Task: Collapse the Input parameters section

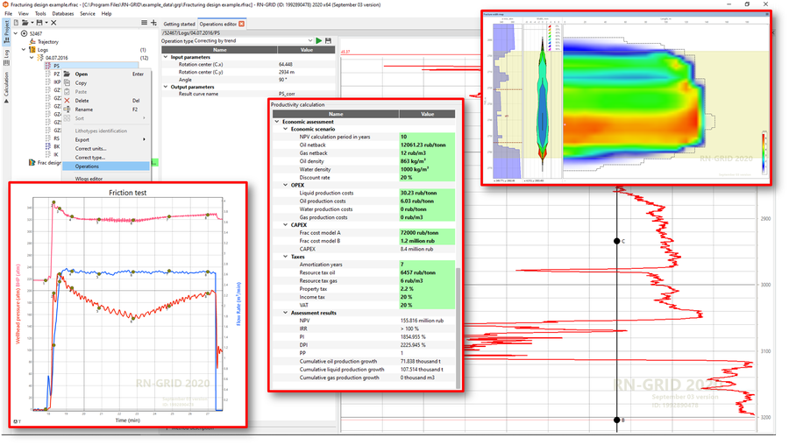Action: (166, 57)
